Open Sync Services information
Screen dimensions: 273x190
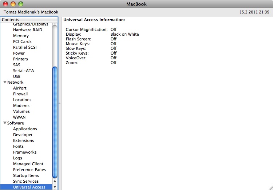pyautogui.click(x=26, y=181)
